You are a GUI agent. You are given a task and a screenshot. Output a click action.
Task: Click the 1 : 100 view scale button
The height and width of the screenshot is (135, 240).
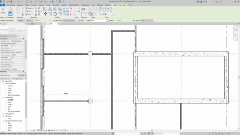(33, 130)
